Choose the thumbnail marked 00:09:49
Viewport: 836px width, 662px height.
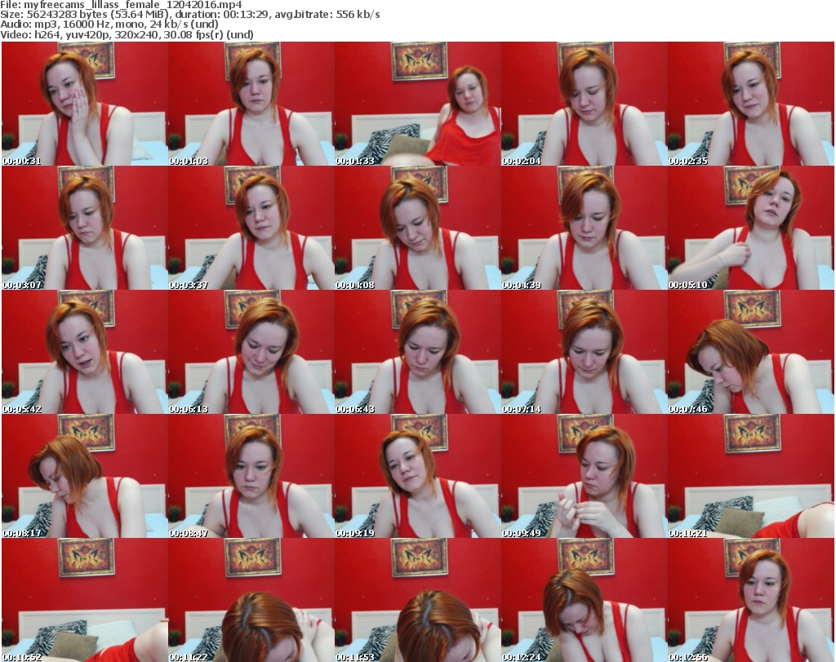pos(584,475)
